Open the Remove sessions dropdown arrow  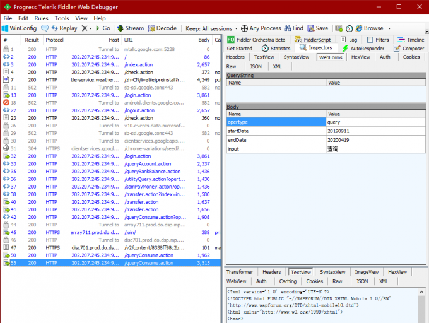click(x=90, y=28)
